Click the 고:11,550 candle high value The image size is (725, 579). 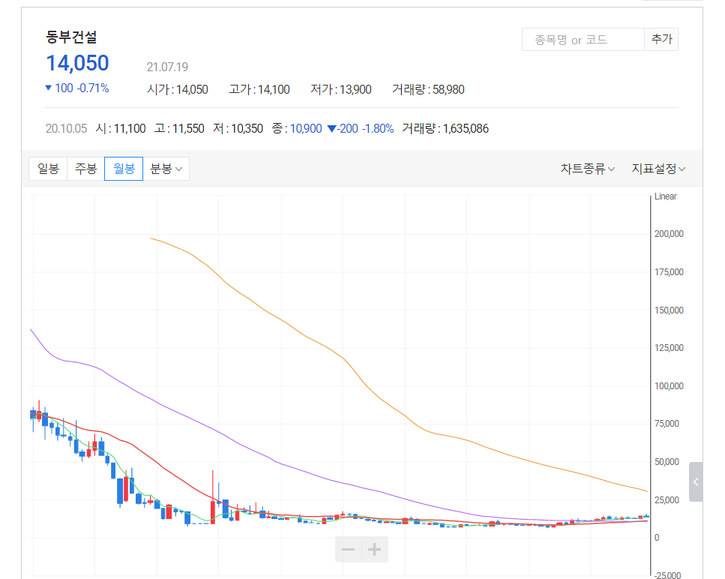tap(179, 128)
